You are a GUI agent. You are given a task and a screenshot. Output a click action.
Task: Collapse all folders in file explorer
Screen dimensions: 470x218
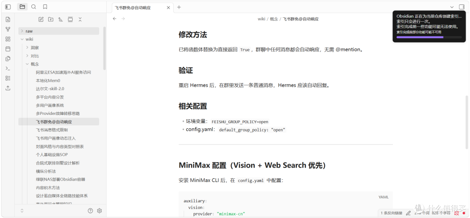(x=80, y=20)
